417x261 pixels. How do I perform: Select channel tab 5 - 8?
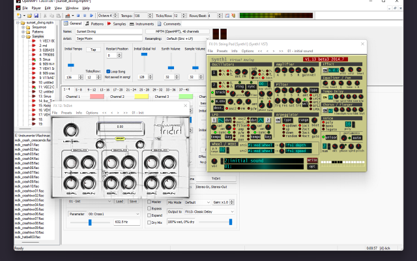[x=79, y=90]
